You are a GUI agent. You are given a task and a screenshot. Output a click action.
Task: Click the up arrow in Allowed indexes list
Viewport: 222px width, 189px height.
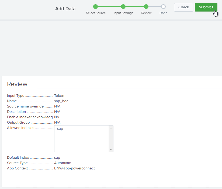click(x=110, y=128)
